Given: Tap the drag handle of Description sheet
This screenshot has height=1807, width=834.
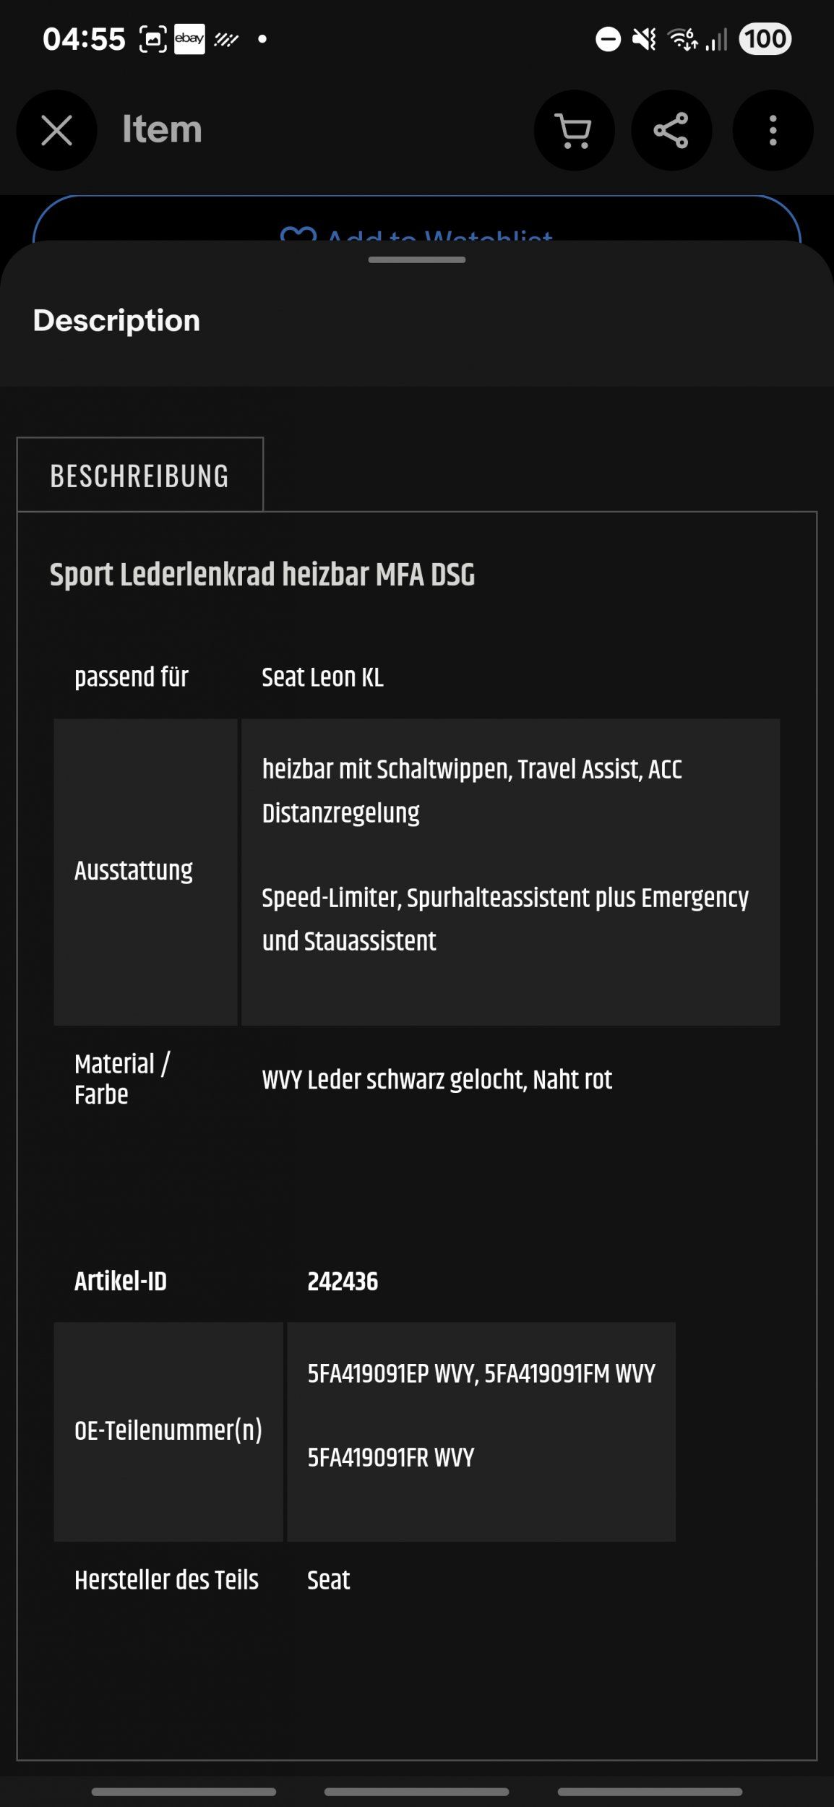Looking at the screenshot, I should point(417,259).
